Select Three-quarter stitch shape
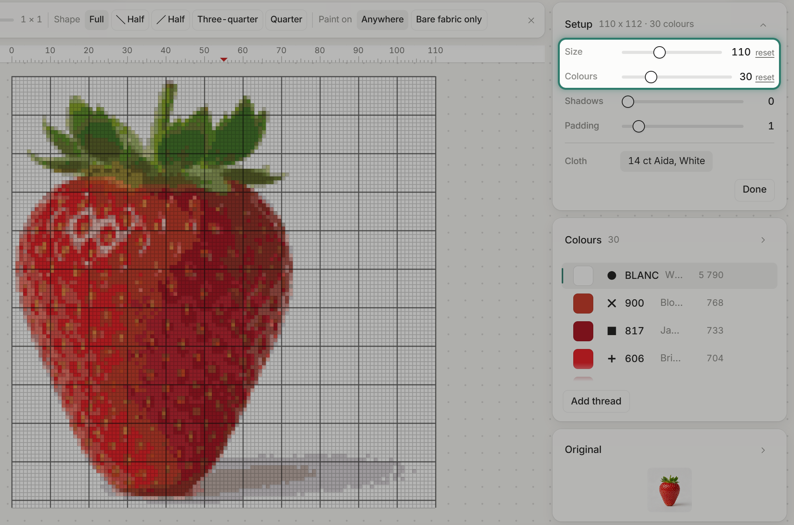This screenshot has width=794, height=525. (228, 20)
